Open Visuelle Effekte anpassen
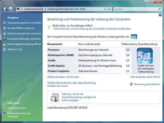Screen dimensions: 164x123 (x=21, y=28)
